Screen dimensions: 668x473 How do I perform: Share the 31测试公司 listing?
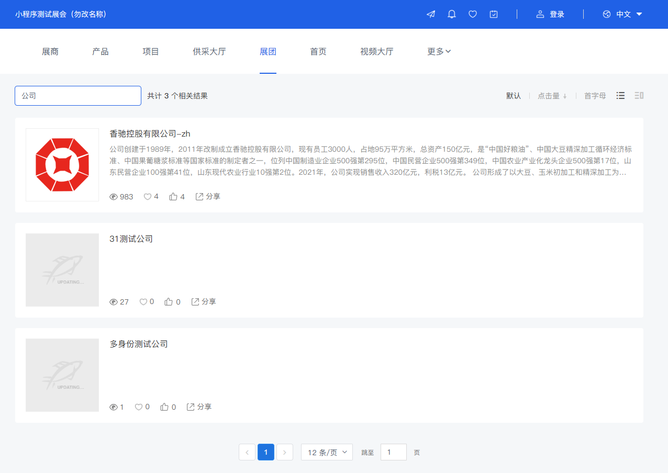[x=204, y=302]
